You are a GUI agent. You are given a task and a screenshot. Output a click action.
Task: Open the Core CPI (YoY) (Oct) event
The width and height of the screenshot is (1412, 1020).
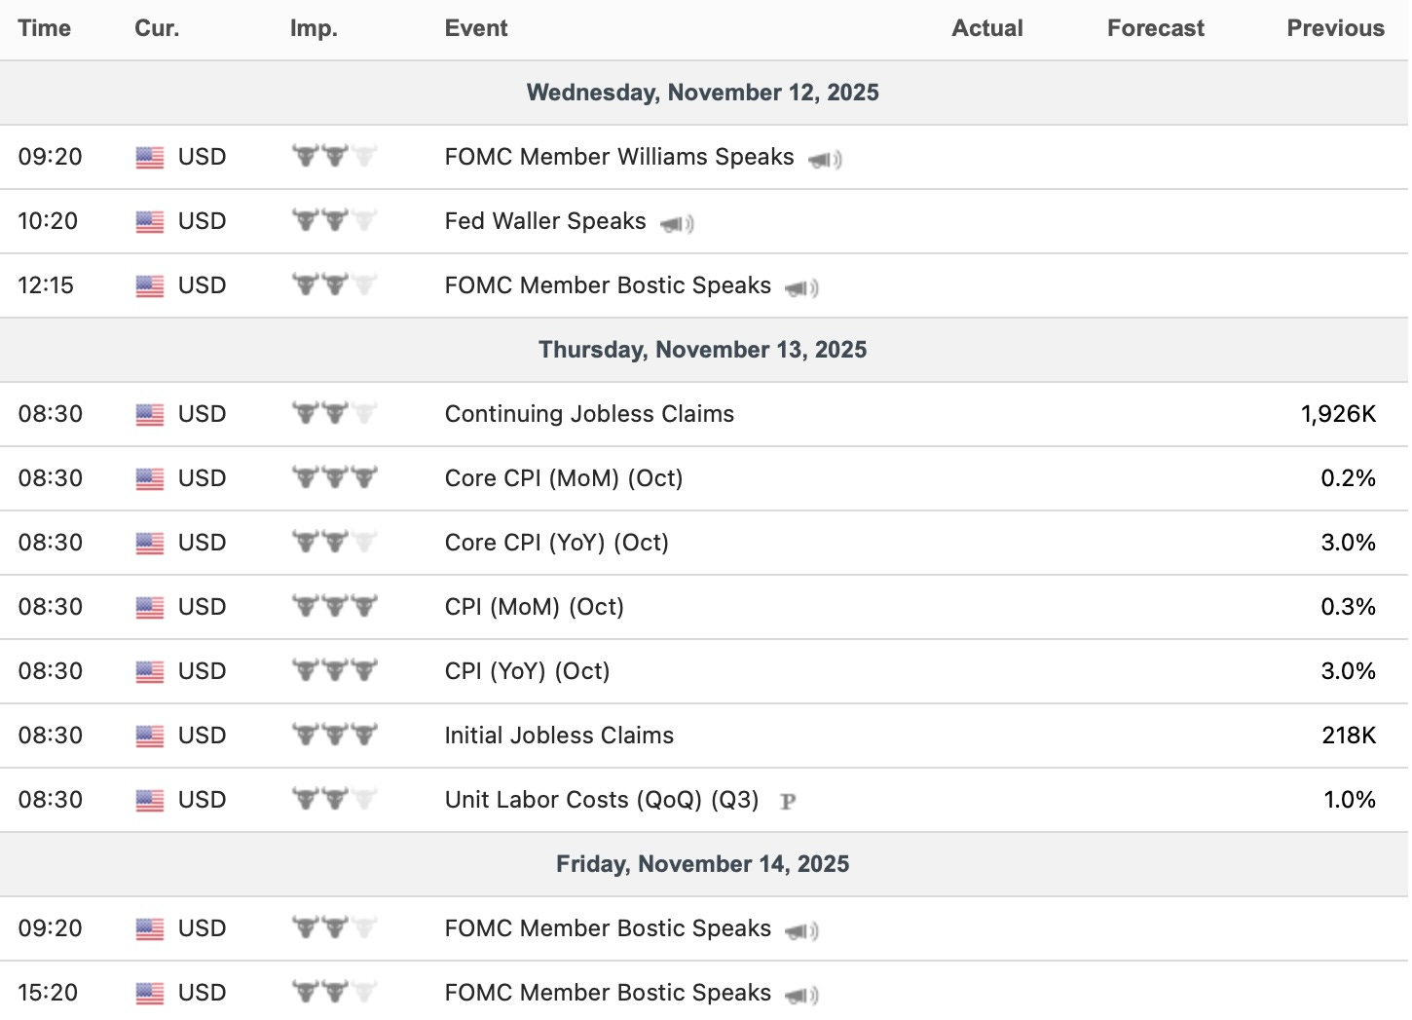[x=556, y=543]
